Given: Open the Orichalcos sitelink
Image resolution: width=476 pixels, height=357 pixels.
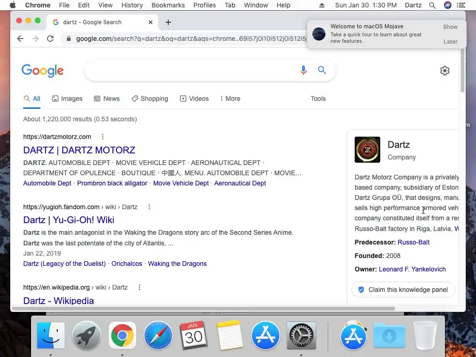Looking at the screenshot, I should pos(126,264).
